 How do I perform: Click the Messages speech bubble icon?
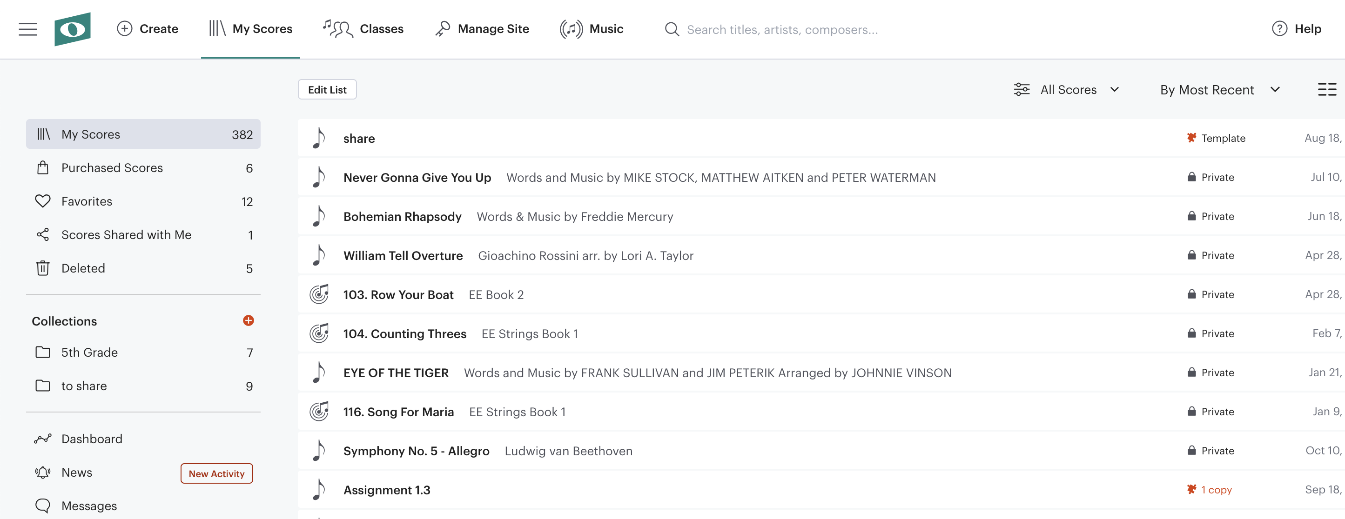(43, 506)
